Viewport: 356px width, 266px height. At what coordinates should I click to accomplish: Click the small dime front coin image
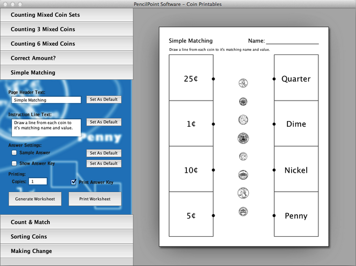point(243,157)
